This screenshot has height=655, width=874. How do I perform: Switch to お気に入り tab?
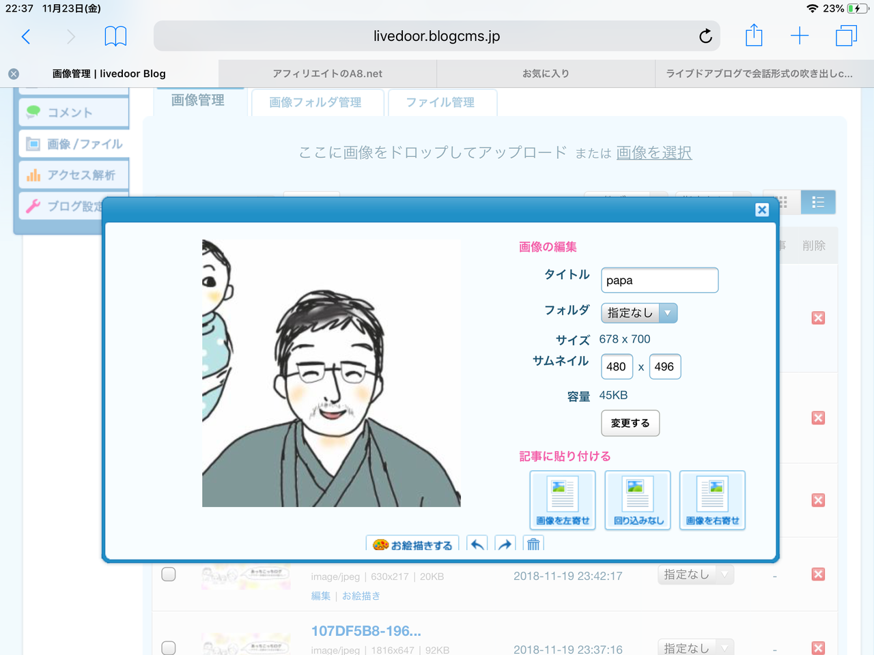546,74
